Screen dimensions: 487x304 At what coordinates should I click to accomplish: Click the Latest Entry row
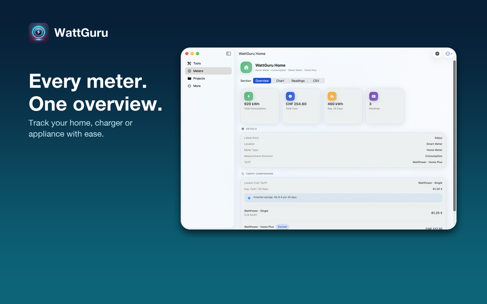tap(343, 138)
